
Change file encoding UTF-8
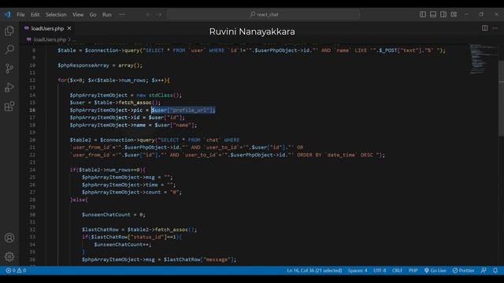point(380,270)
